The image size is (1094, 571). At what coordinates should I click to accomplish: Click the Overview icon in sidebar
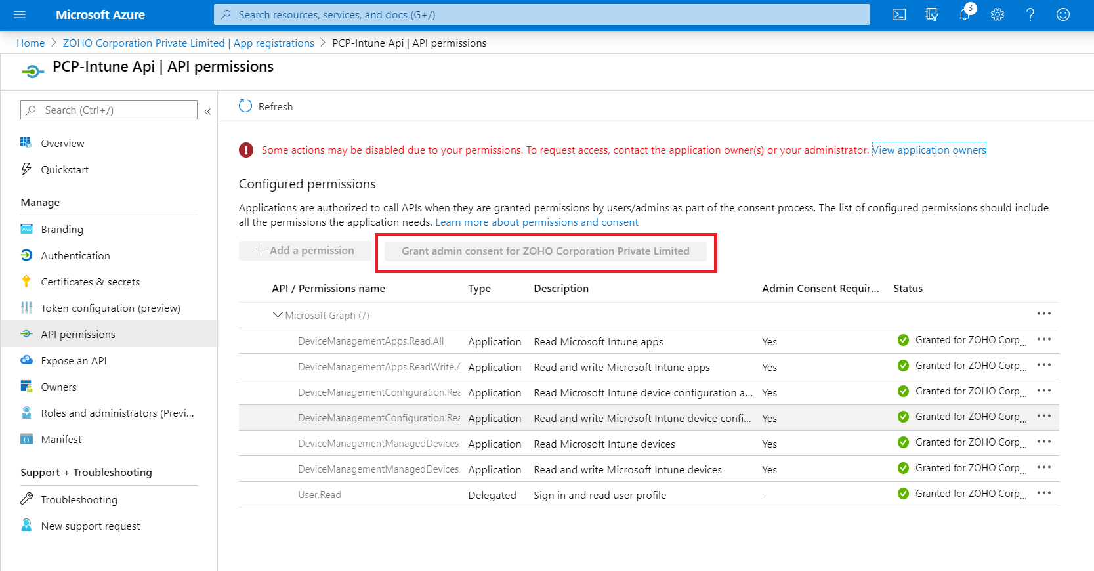coord(26,142)
